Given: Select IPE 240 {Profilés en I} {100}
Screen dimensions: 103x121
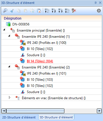Looking at the screenshot, I should [46, 43].
